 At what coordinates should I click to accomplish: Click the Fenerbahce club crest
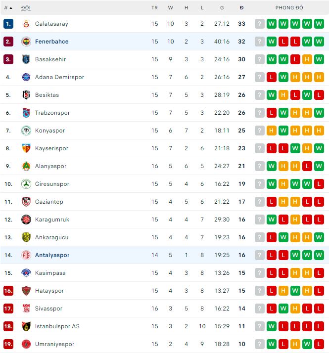click(x=26, y=42)
